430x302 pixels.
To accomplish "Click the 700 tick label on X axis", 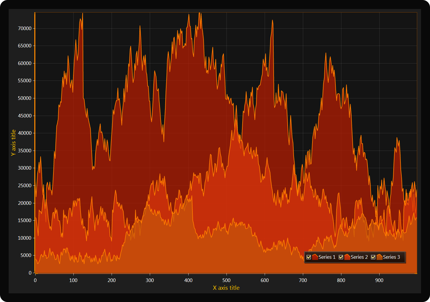I will [x=303, y=280].
